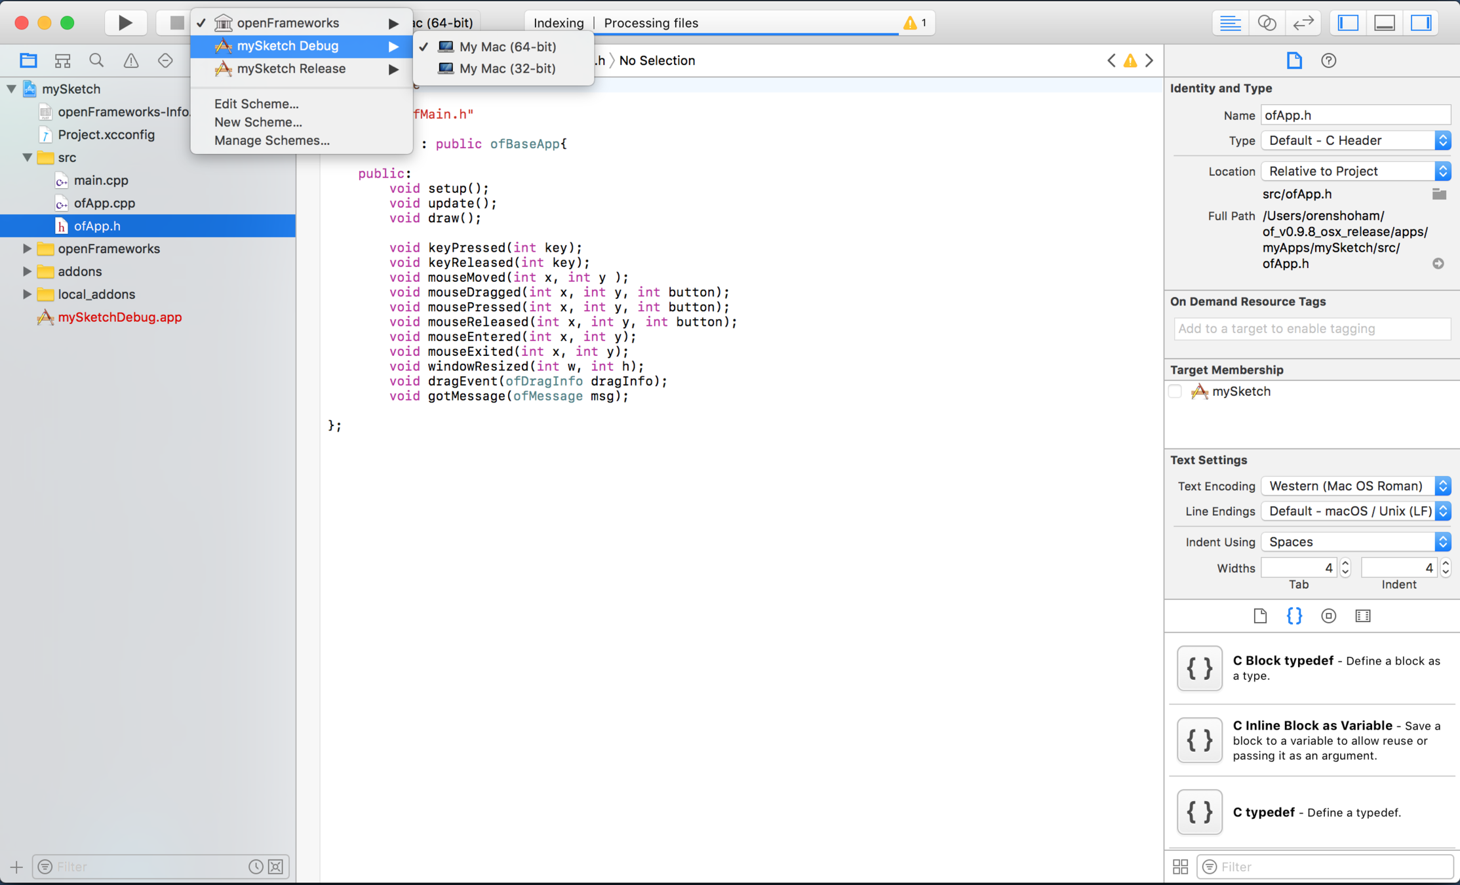Show the Version editor arrows icon

(x=1303, y=23)
